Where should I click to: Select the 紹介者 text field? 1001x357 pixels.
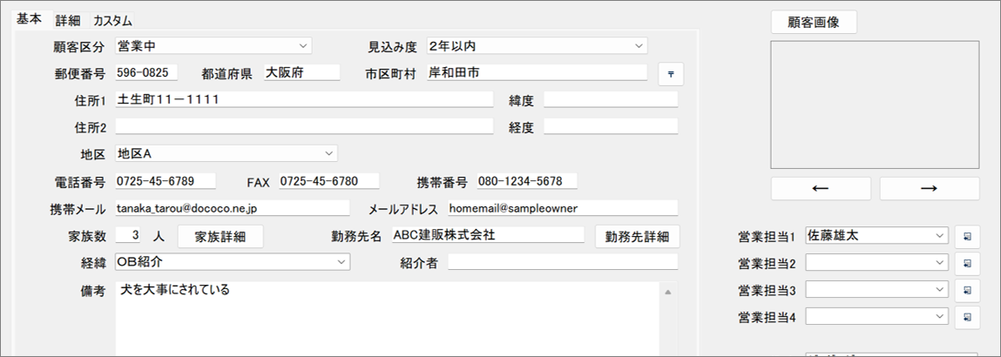tap(562, 262)
